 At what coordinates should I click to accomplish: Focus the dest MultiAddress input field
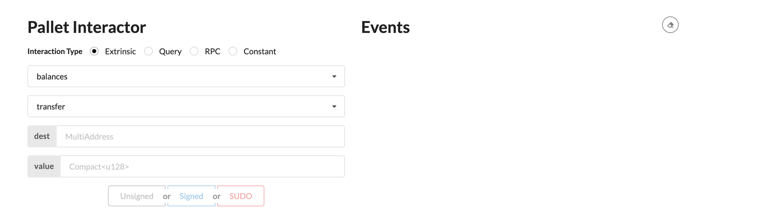click(x=200, y=137)
